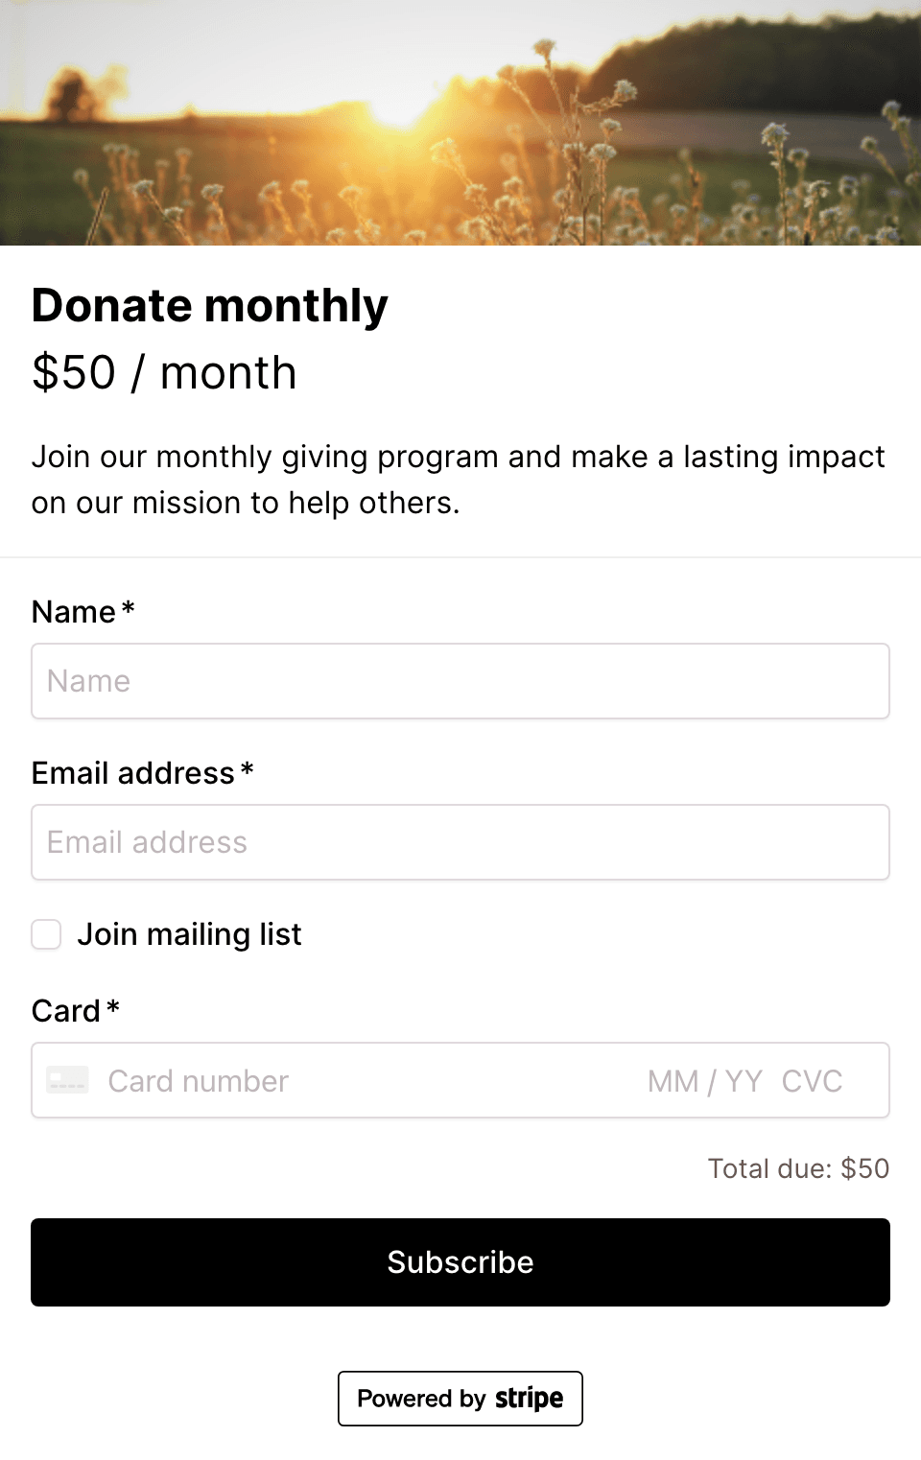
Task: Click the Name field label
Action: [73, 612]
